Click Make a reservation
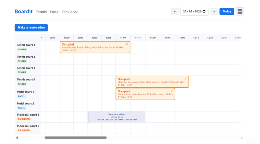 tap(31, 27)
